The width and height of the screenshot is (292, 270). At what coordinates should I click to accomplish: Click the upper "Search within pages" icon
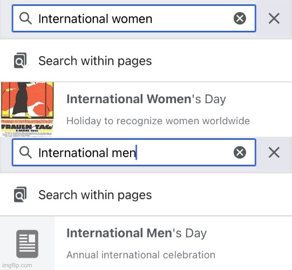(20, 60)
